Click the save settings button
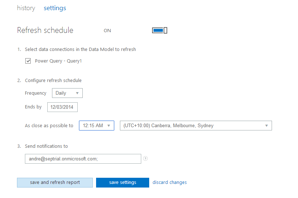This screenshot has height=198, width=298. point(122,182)
